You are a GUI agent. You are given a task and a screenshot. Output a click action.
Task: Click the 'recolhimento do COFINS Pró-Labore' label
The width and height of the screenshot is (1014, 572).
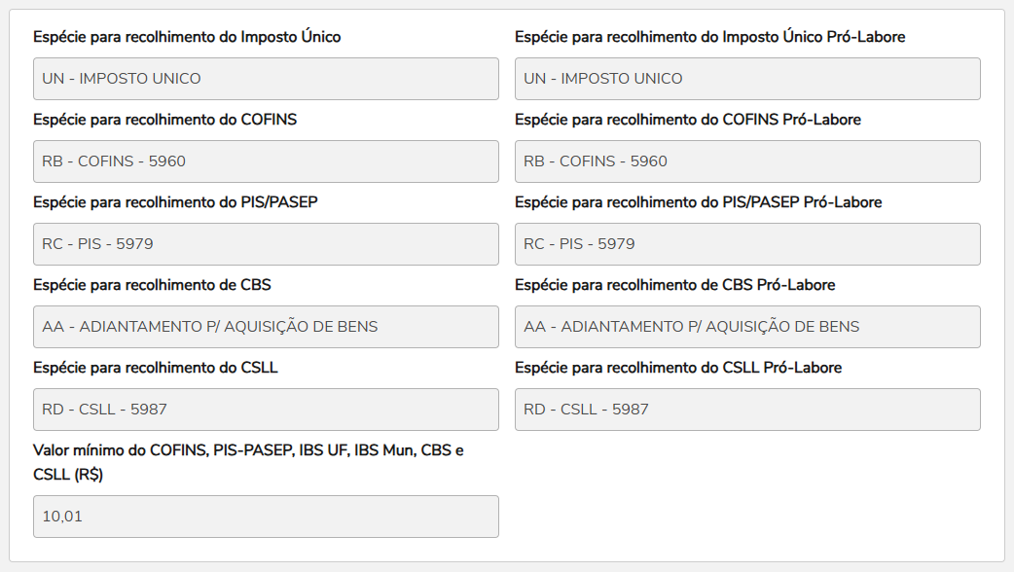point(687,120)
